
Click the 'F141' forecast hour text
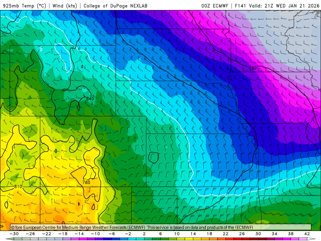(240, 6)
